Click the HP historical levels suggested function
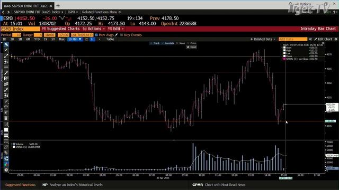Viewport: 339px width, 190px height. (73, 185)
